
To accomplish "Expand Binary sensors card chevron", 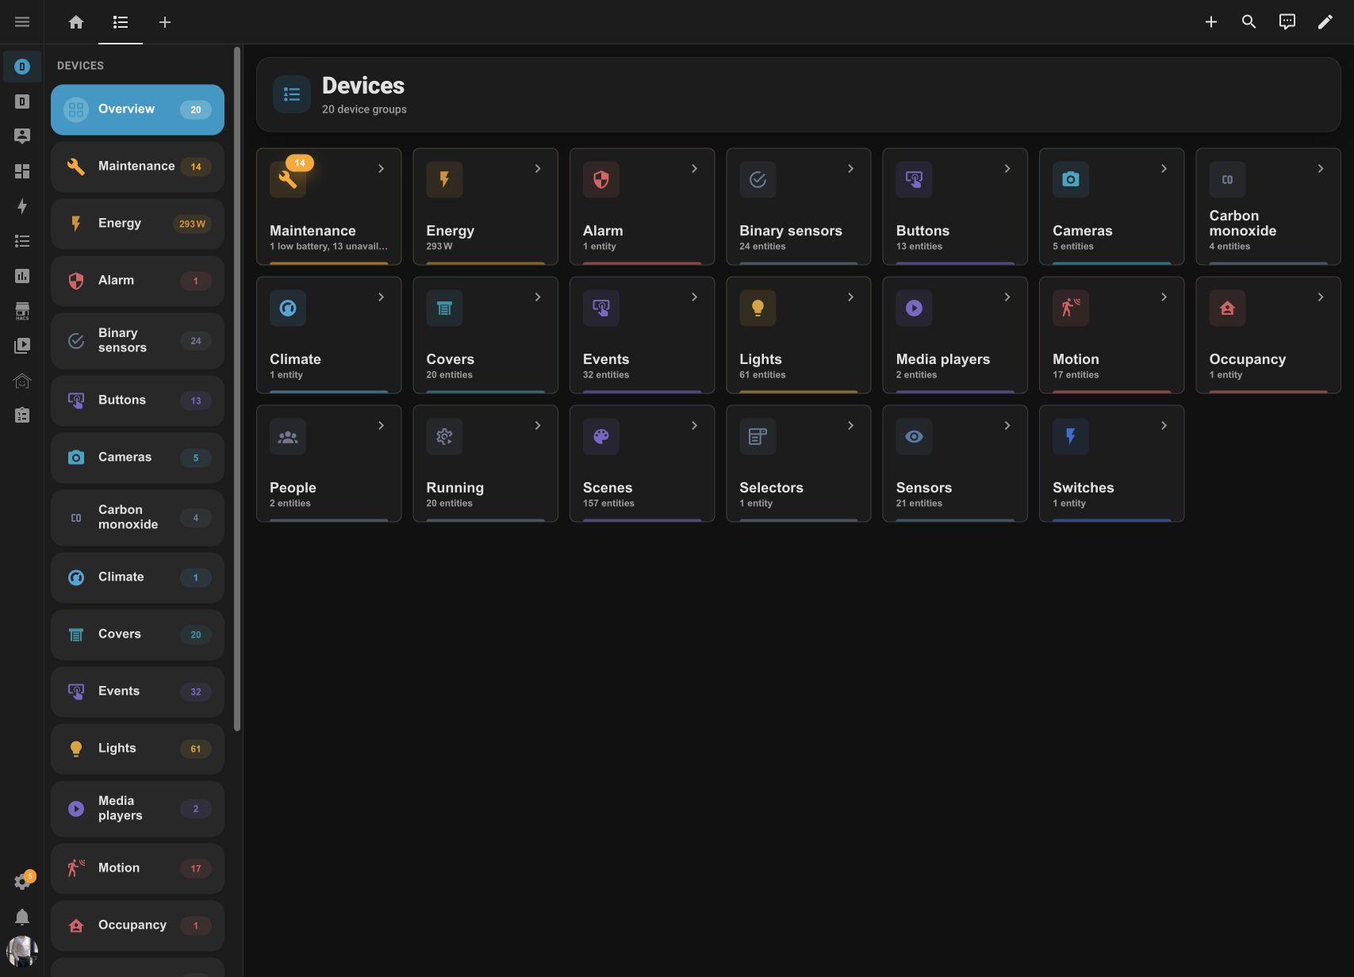I will tap(850, 169).
